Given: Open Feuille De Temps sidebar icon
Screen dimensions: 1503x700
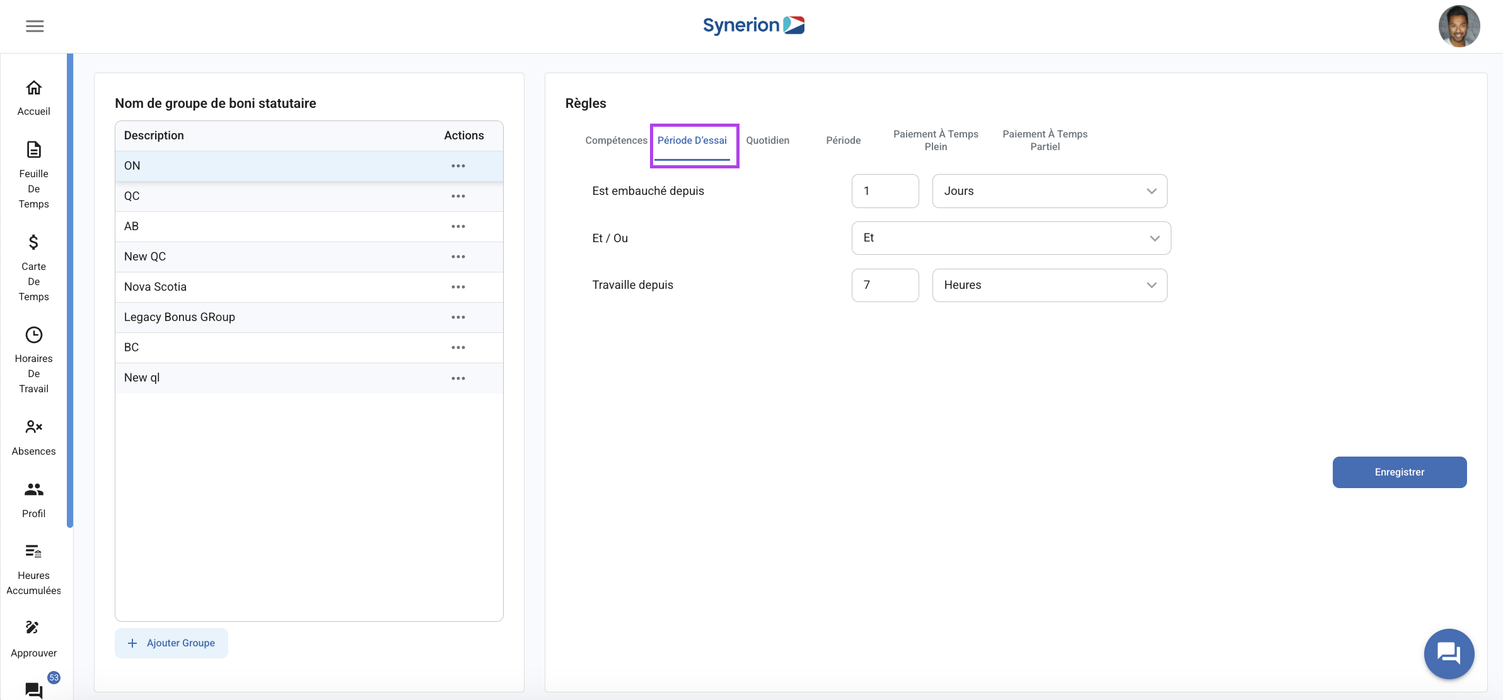Looking at the screenshot, I should 34,149.
